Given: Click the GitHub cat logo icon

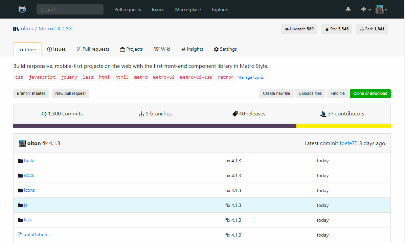Looking at the screenshot, I should point(22,9).
